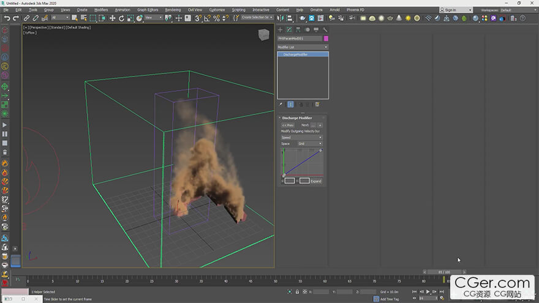Viewport: 539px width, 303px height.
Task: Click the Prev button in Discharge Modifier
Action: click(x=287, y=125)
